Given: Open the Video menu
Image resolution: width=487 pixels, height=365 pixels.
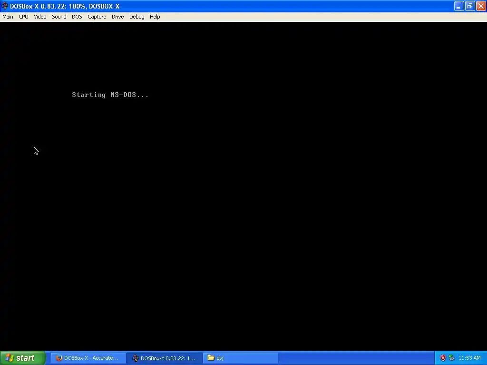Looking at the screenshot, I should (x=40, y=17).
